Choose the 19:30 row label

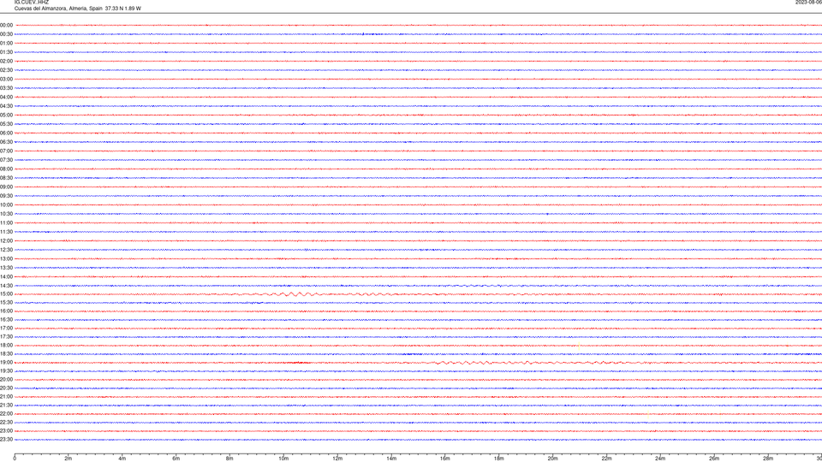coord(6,370)
